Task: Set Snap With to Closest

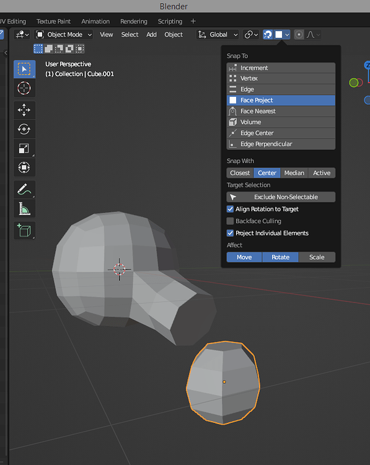Action: pyautogui.click(x=240, y=173)
